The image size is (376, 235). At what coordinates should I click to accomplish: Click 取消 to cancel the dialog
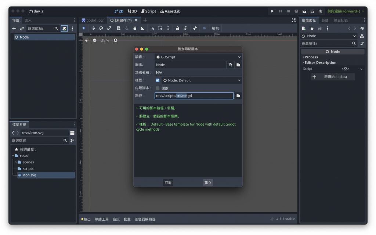point(168,183)
